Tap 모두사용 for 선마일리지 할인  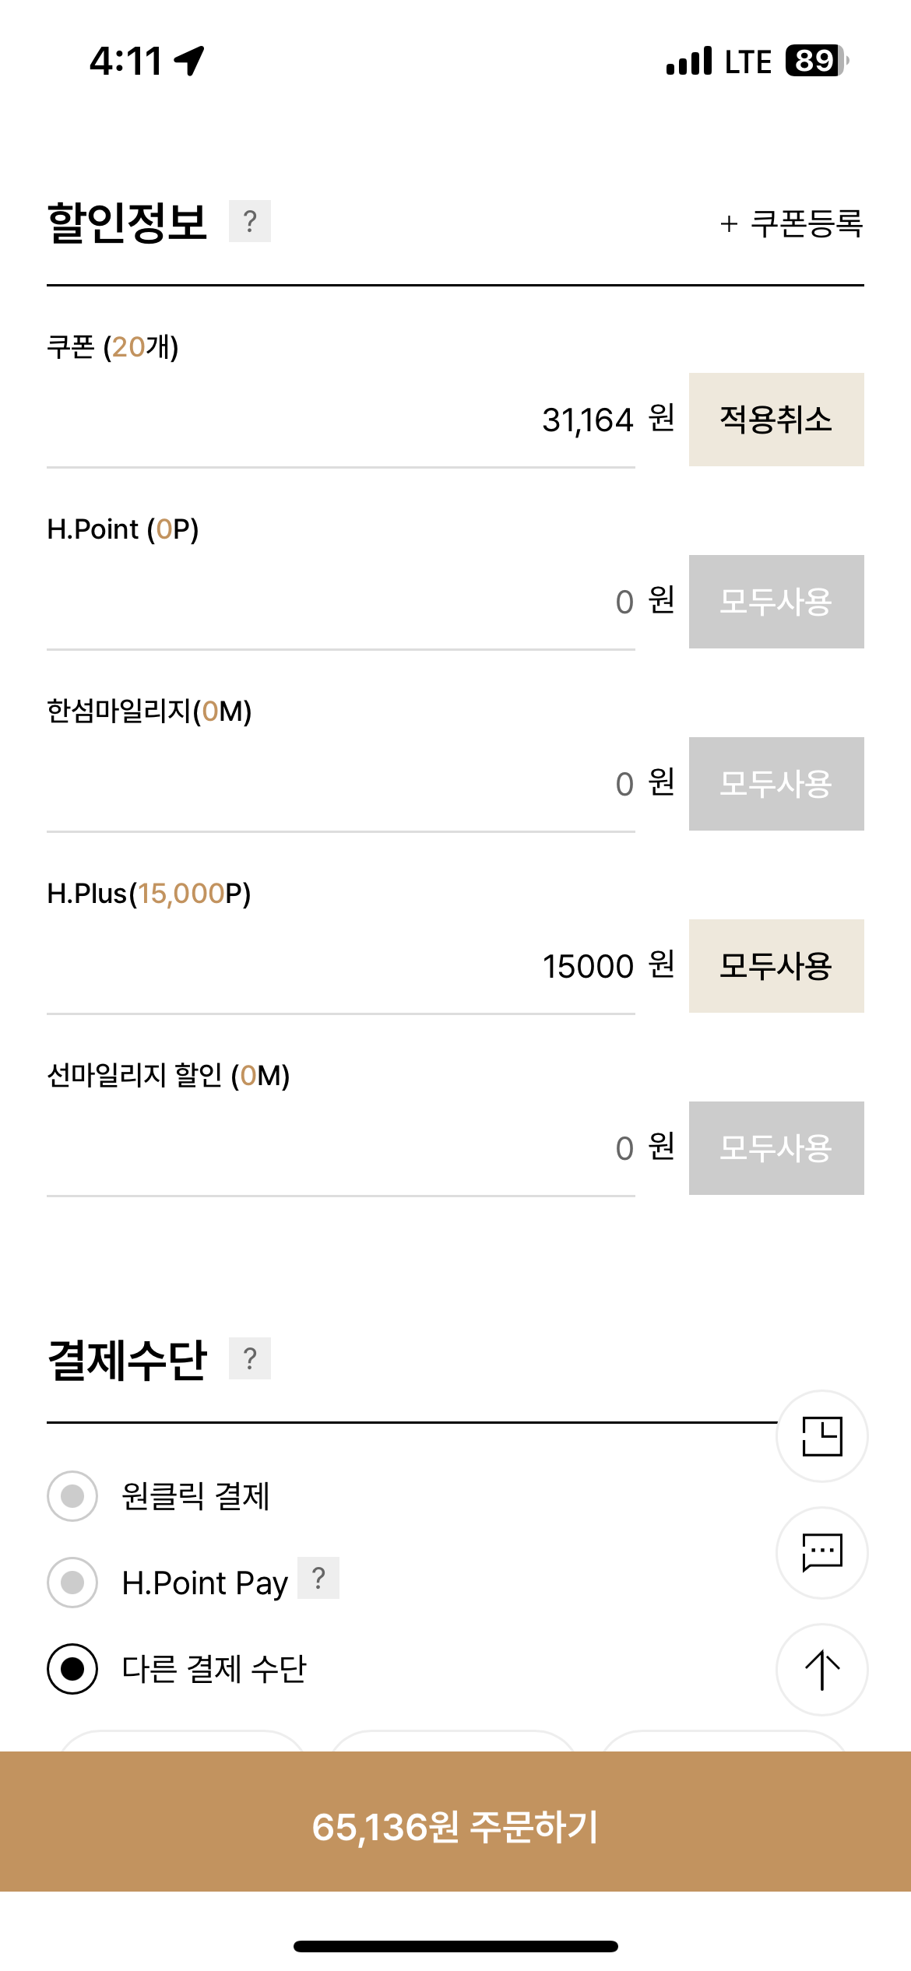(776, 1148)
